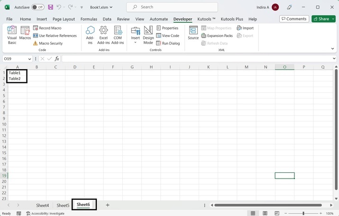The width and height of the screenshot is (339, 216).
Task: Open COM Add-ins dialog
Action: pos(118,35)
